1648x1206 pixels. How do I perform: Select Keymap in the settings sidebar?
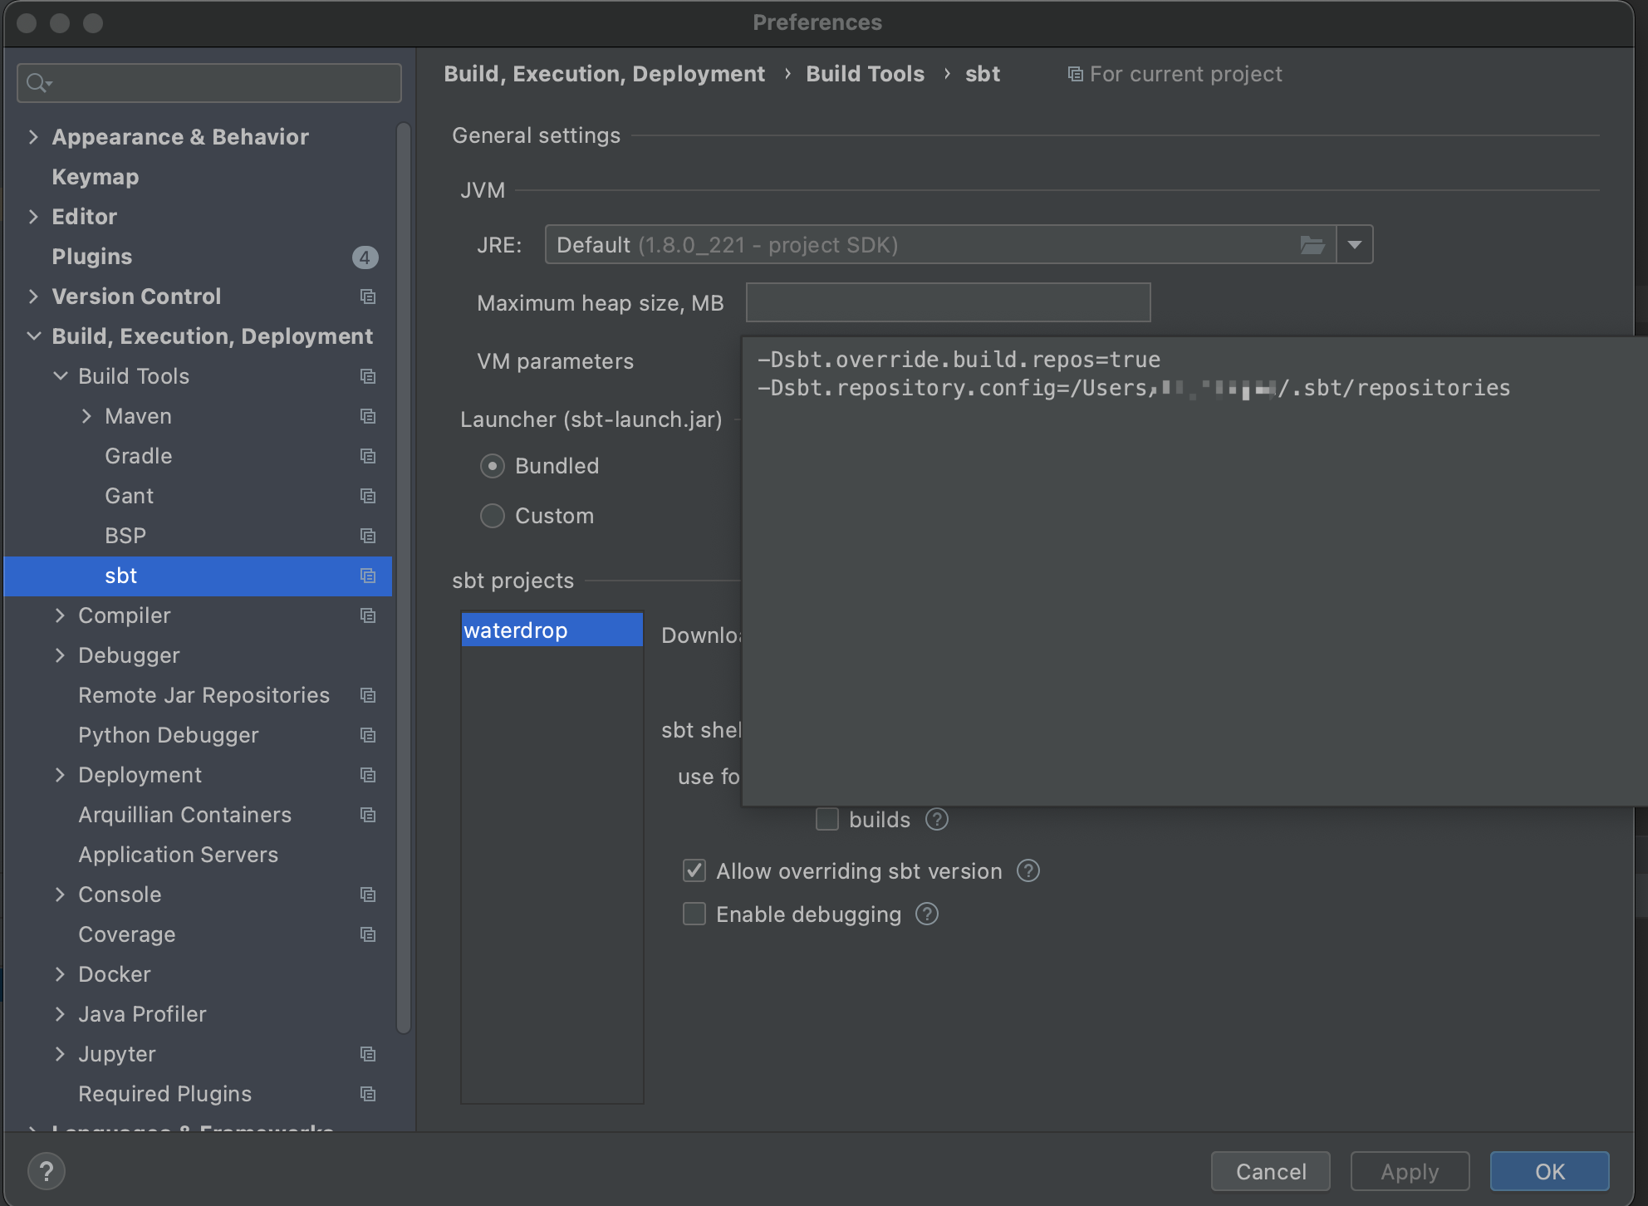[95, 177]
